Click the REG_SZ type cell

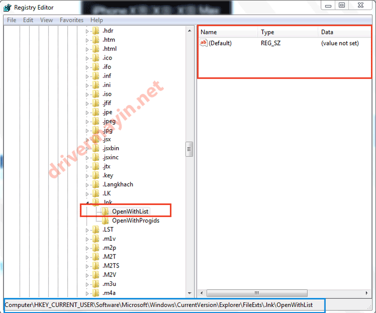[271, 43]
